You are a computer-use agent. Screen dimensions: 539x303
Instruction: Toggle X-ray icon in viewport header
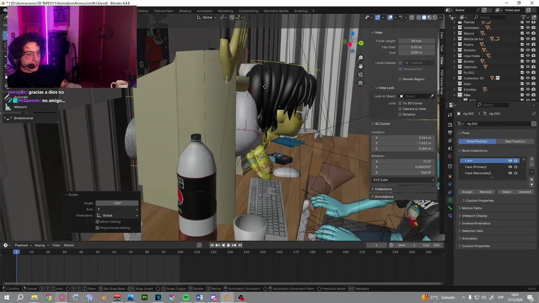click(x=412, y=17)
